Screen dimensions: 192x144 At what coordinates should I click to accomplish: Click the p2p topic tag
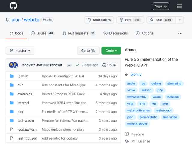(160, 90)
